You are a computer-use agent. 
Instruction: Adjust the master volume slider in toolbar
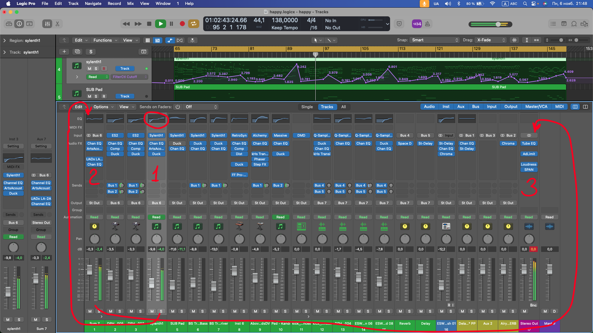pyautogui.click(x=498, y=24)
